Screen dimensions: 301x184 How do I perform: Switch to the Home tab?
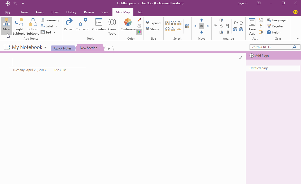pos(24,12)
